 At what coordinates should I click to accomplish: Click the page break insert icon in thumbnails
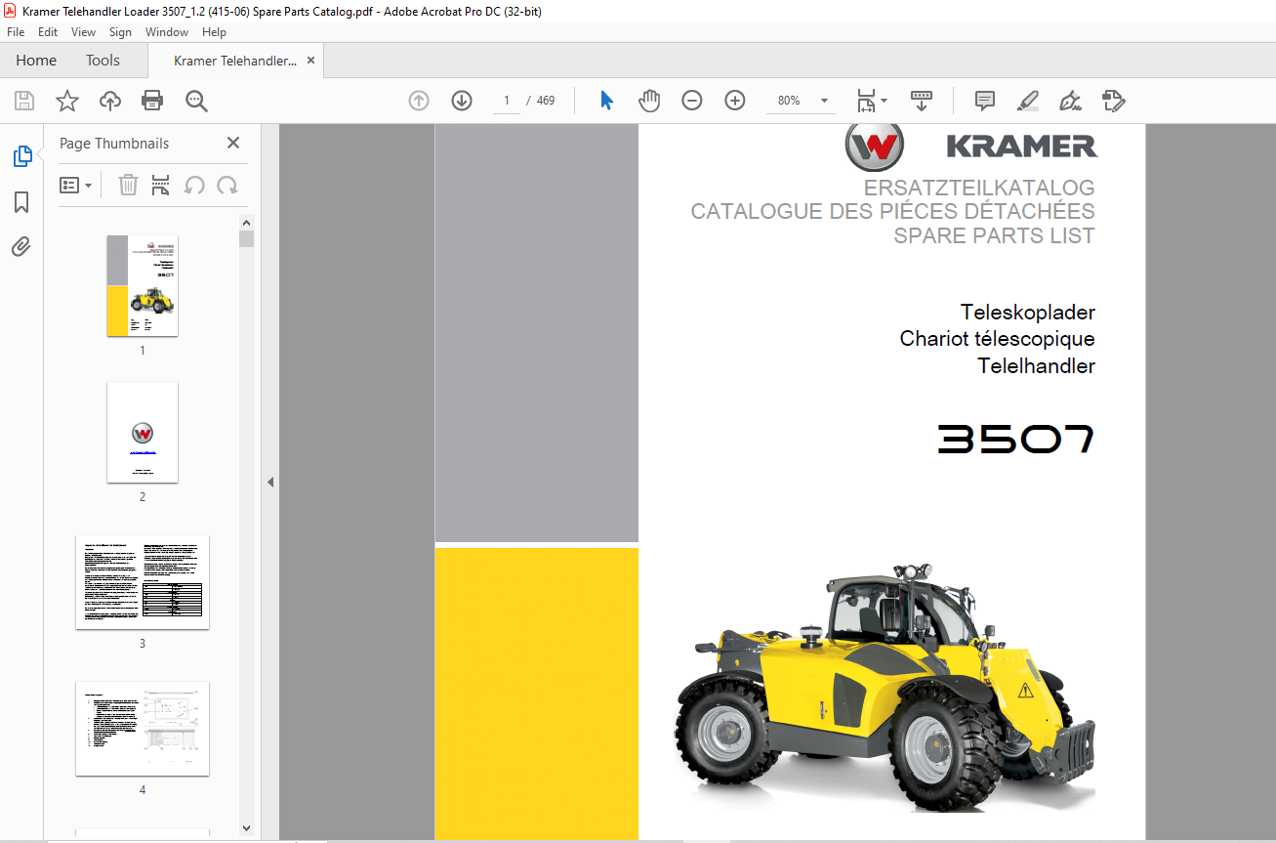[x=161, y=185]
